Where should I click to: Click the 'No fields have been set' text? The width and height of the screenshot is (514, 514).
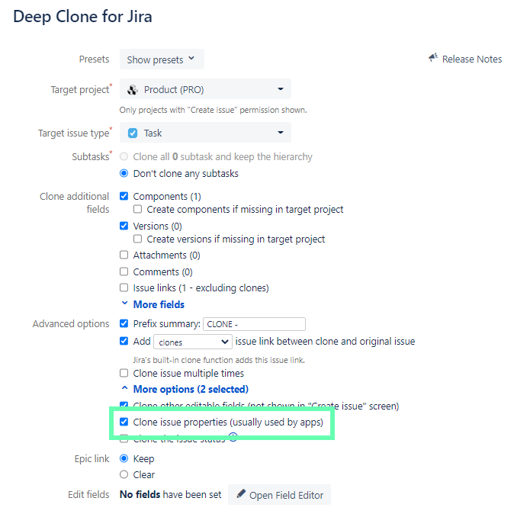coord(171,494)
